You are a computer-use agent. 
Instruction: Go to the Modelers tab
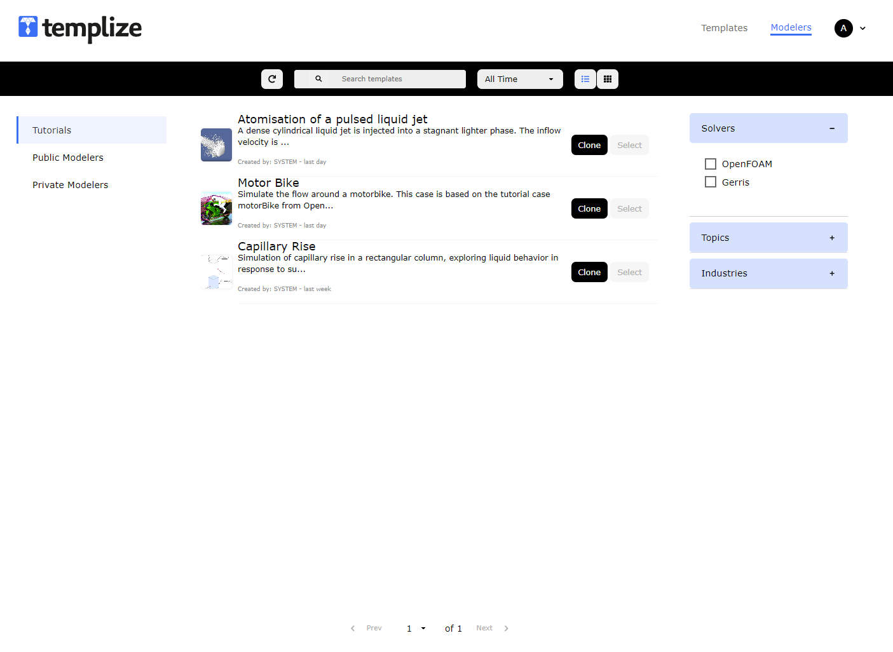pos(791,27)
